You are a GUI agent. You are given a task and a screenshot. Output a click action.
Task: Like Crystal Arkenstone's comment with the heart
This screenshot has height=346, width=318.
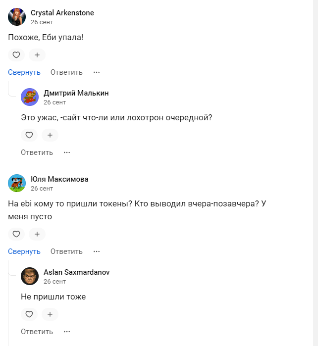(16, 55)
